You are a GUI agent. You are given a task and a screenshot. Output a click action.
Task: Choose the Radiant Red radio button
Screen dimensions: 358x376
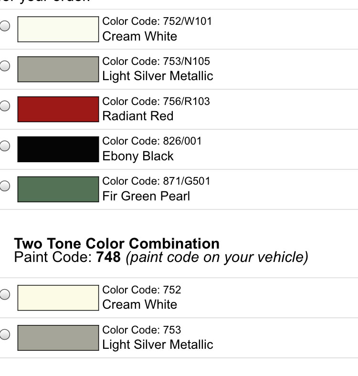point(4,106)
